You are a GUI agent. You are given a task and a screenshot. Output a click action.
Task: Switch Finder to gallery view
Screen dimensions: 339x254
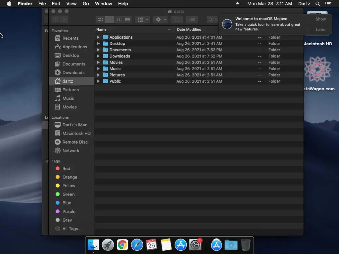click(127, 20)
